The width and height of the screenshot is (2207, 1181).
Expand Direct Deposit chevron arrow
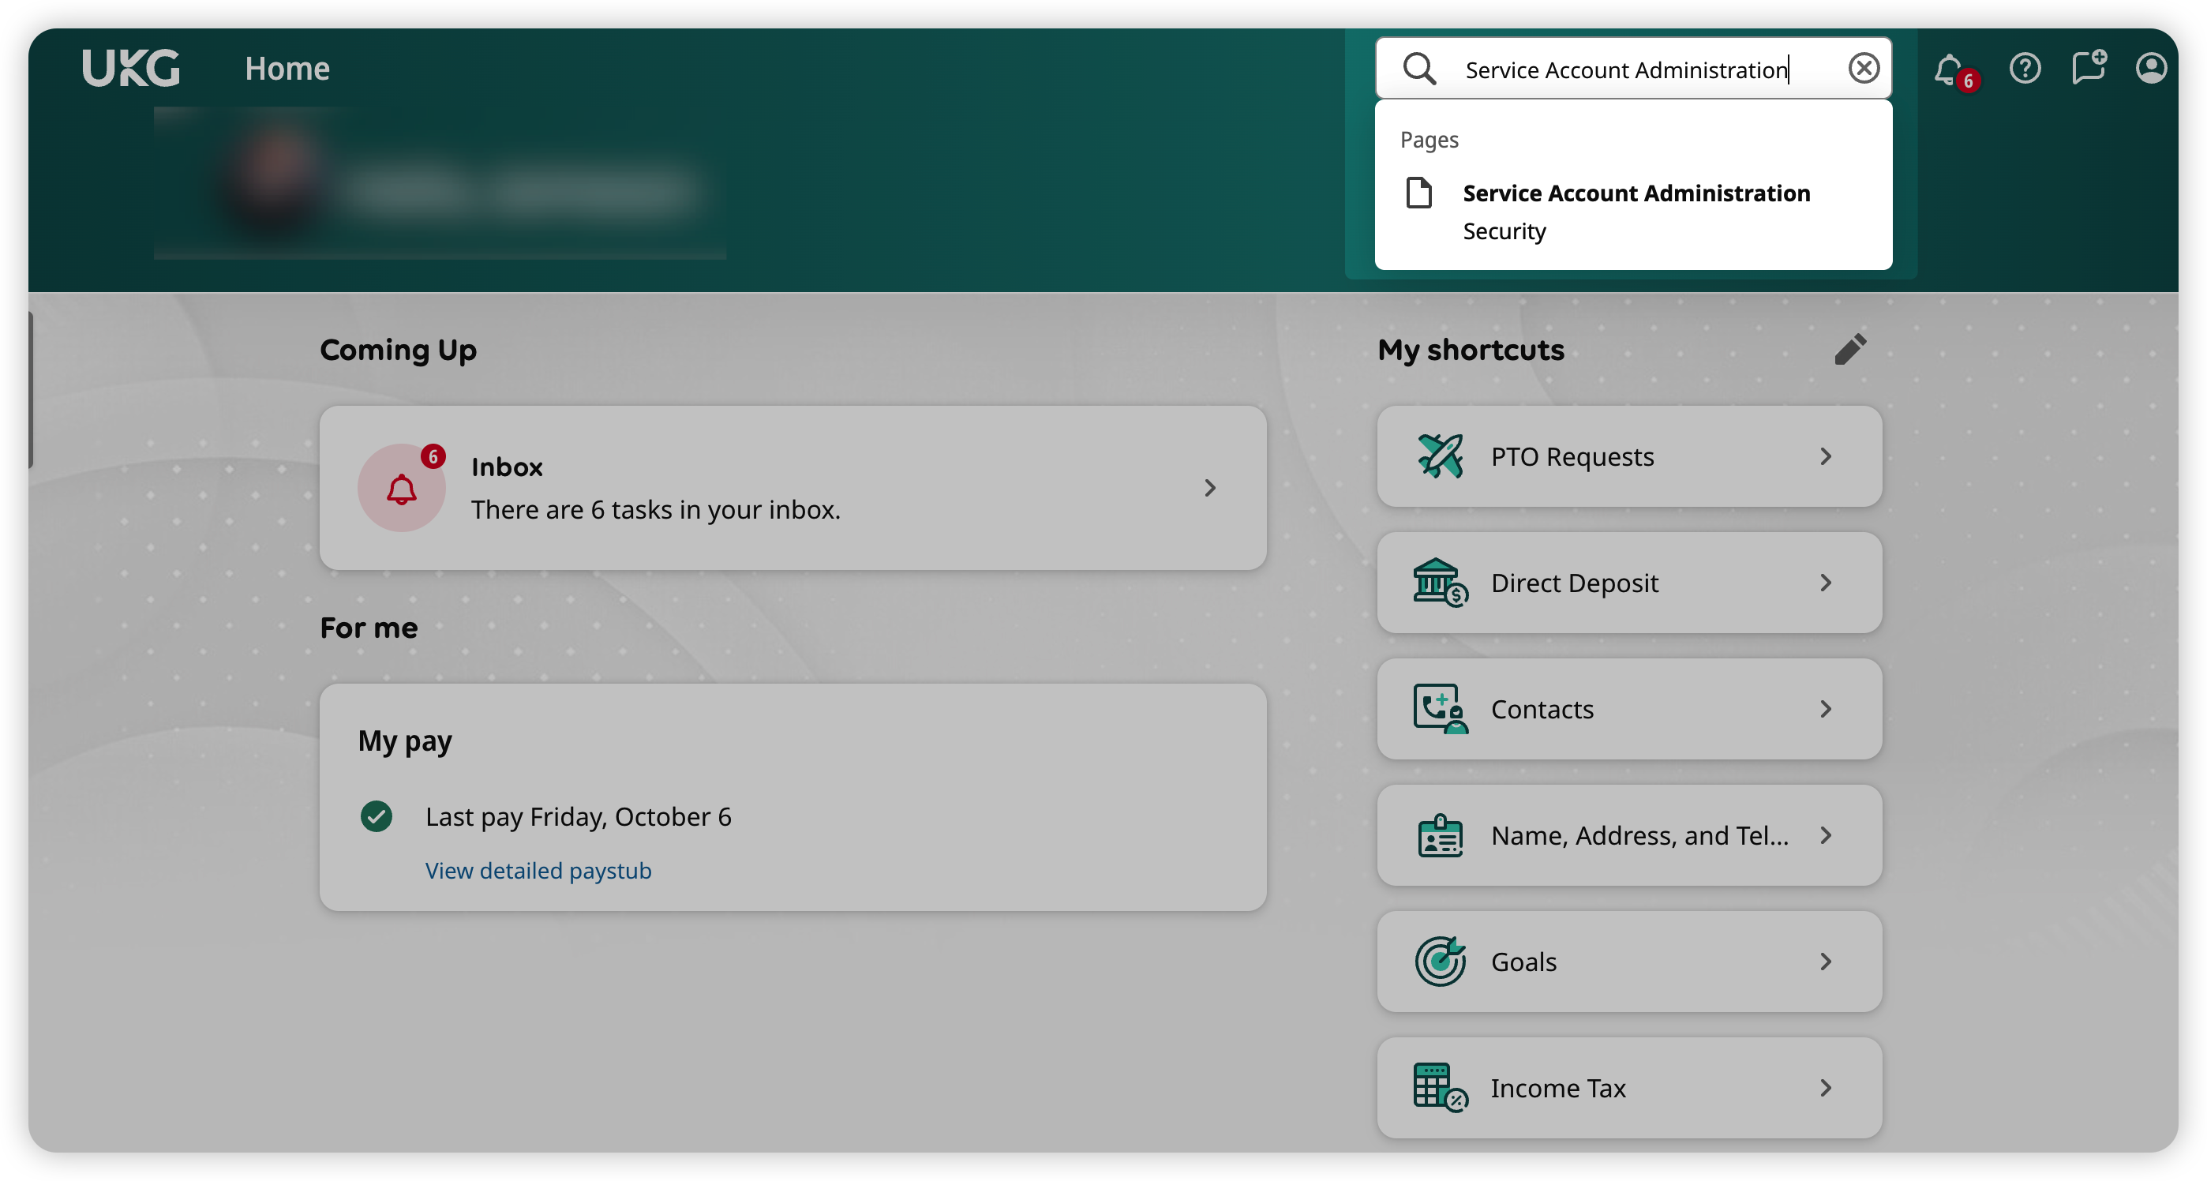[x=1826, y=583]
